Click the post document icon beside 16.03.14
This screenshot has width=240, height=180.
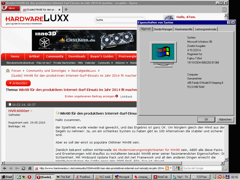click(x=10, y=105)
